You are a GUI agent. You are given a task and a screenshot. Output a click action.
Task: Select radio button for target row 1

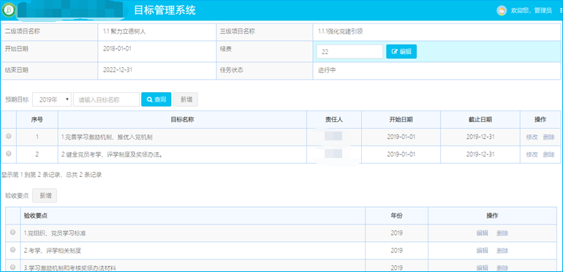(x=9, y=136)
